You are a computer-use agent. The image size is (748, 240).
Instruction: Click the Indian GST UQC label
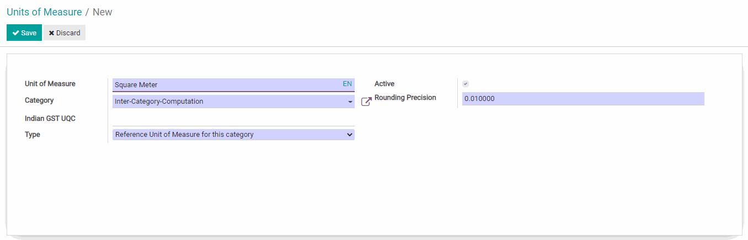pyautogui.click(x=50, y=119)
